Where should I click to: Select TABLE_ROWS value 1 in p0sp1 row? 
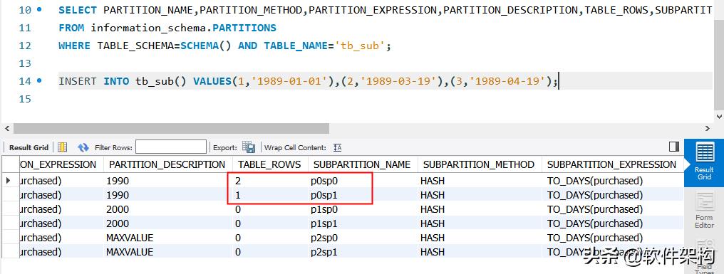pyautogui.click(x=238, y=195)
